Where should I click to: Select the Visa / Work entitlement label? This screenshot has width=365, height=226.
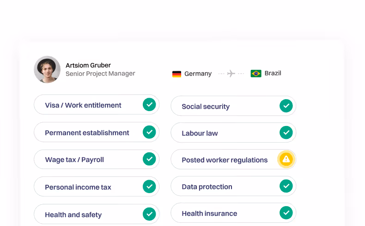[83, 105]
